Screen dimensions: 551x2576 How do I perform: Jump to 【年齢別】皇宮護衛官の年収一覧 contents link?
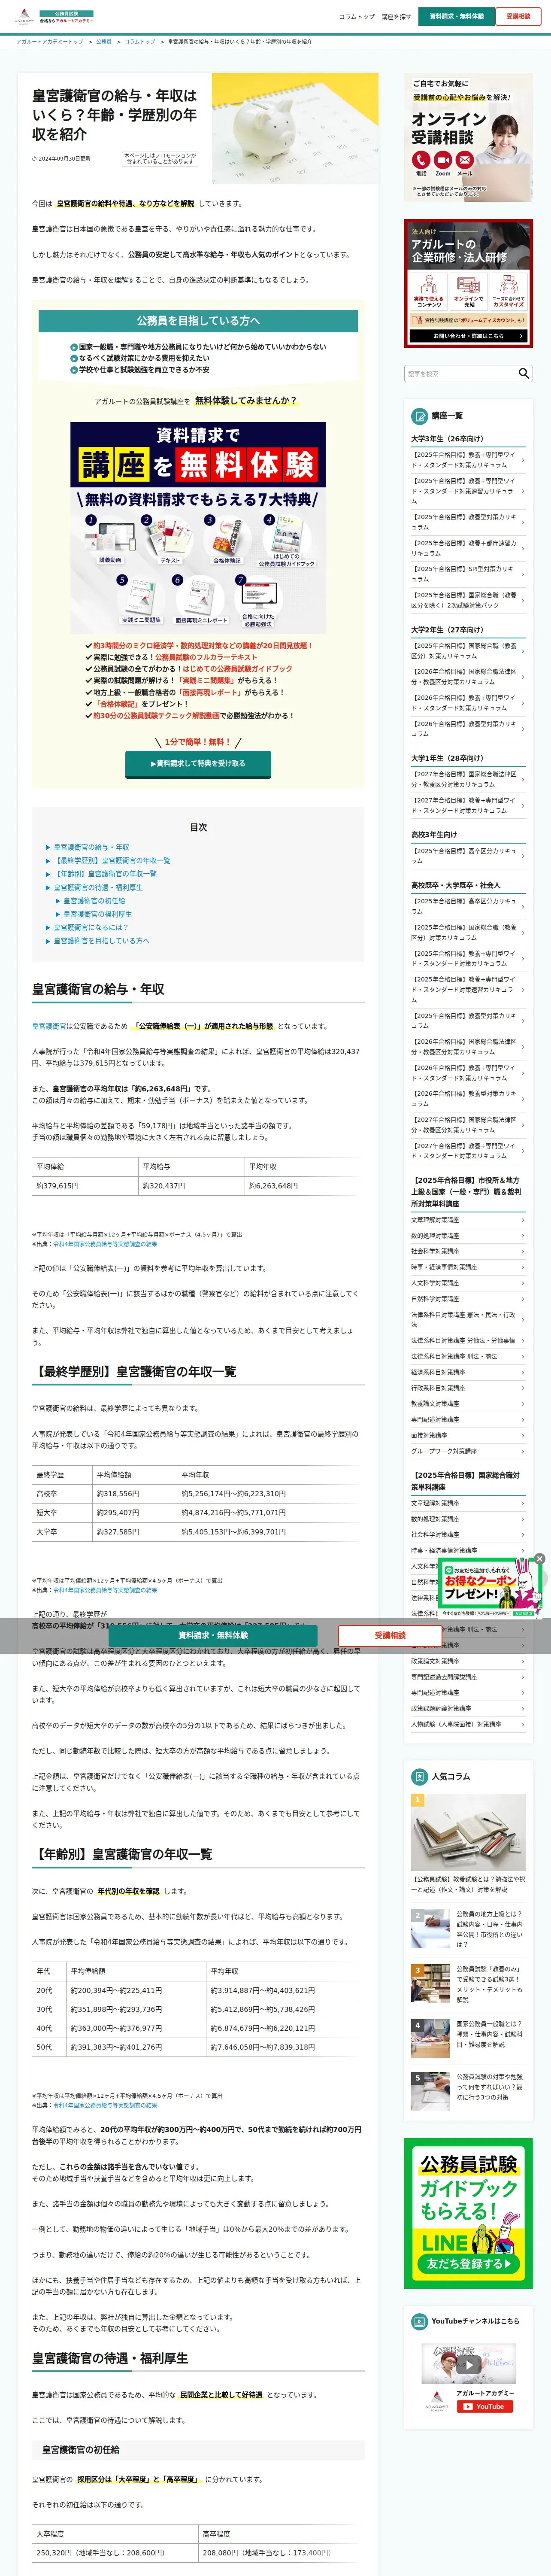click(x=106, y=874)
